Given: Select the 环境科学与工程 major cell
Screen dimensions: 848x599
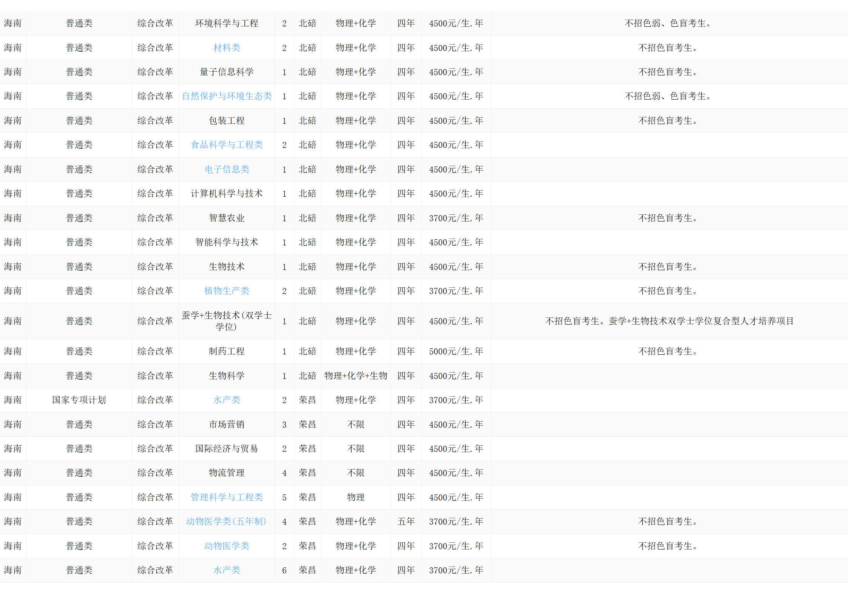Looking at the screenshot, I should [227, 23].
